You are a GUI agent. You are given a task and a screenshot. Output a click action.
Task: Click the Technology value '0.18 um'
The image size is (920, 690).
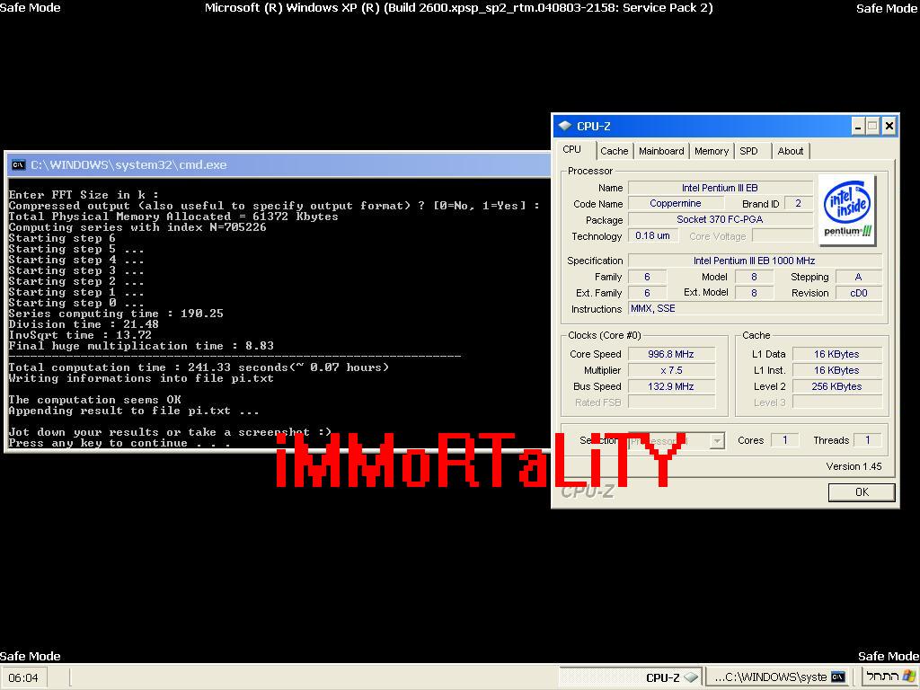652,235
